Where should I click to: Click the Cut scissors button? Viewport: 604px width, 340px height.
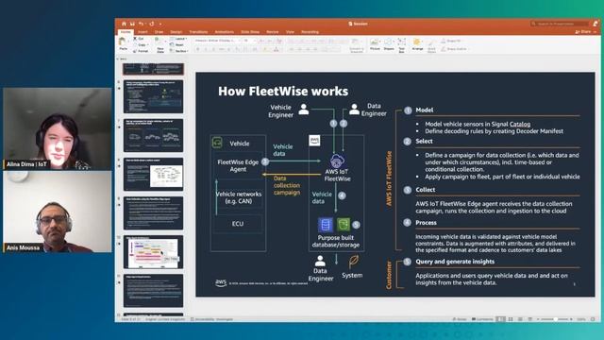[x=139, y=39]
